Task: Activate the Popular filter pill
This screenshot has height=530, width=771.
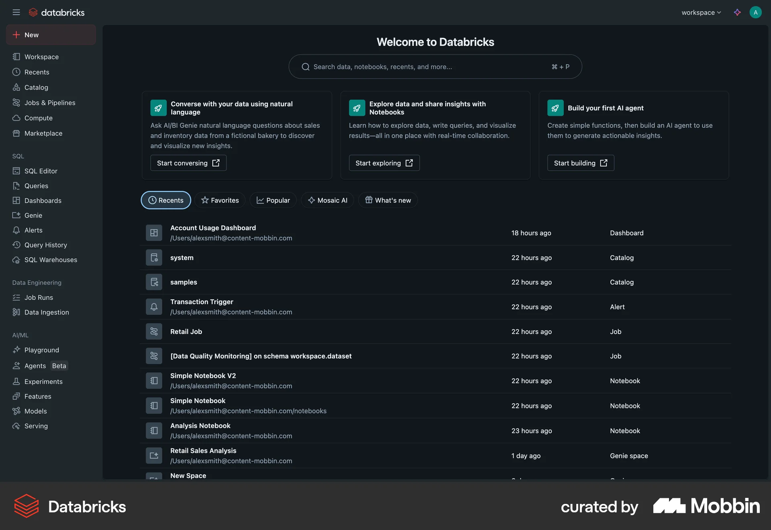Action: 273,200
